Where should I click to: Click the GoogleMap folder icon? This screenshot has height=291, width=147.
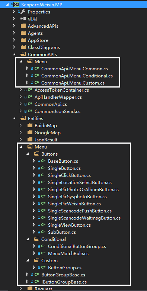click(30, 133)
